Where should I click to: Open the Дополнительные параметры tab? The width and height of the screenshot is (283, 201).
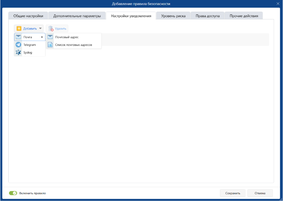(x=77, y=16)
